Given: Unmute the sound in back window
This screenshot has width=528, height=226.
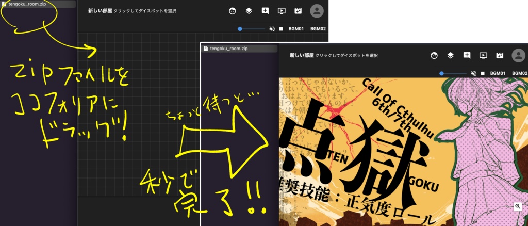Looking at the screenshot, I should [272, 29].
